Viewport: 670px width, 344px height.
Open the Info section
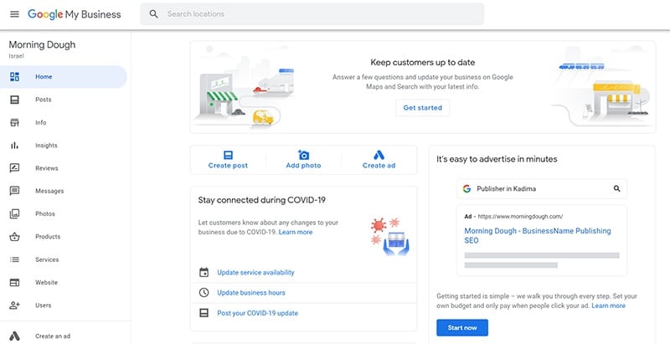[40, 122]
